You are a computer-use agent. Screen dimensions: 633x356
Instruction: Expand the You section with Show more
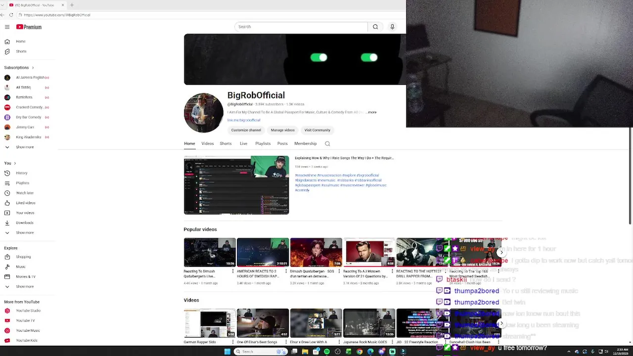pos(24,232)
